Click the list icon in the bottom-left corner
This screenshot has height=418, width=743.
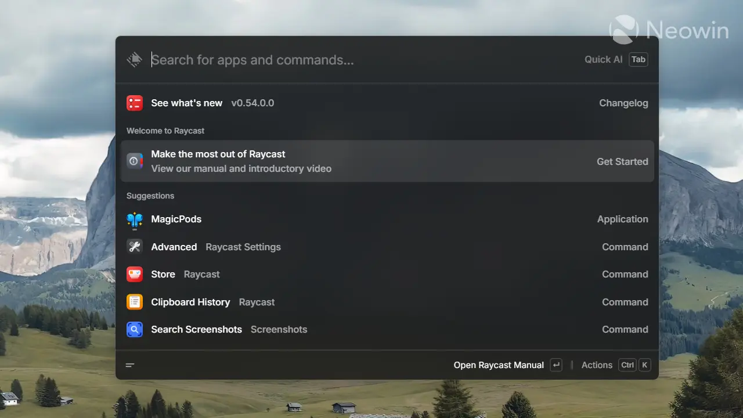pyautogui.click(x=129, y=365)
